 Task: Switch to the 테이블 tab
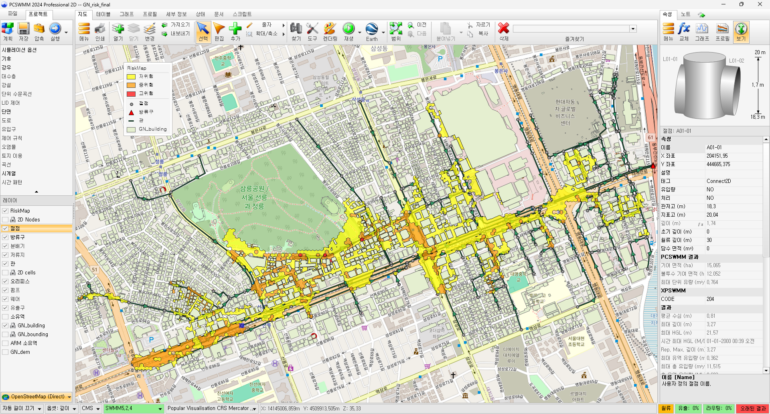(x=103, y=14)
